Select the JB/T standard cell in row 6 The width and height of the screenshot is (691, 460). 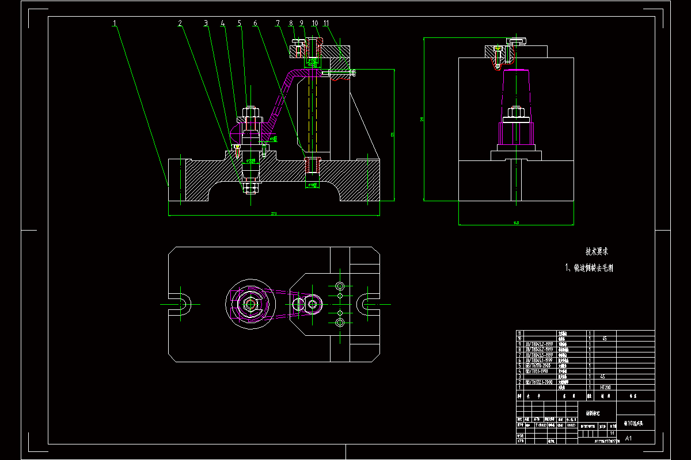coord(540,360)
